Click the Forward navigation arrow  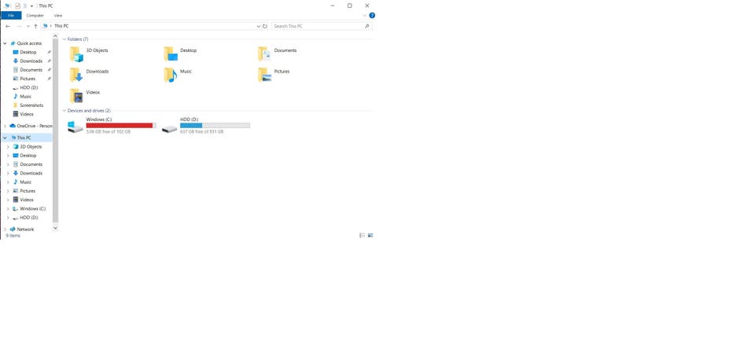click(19, 26)
